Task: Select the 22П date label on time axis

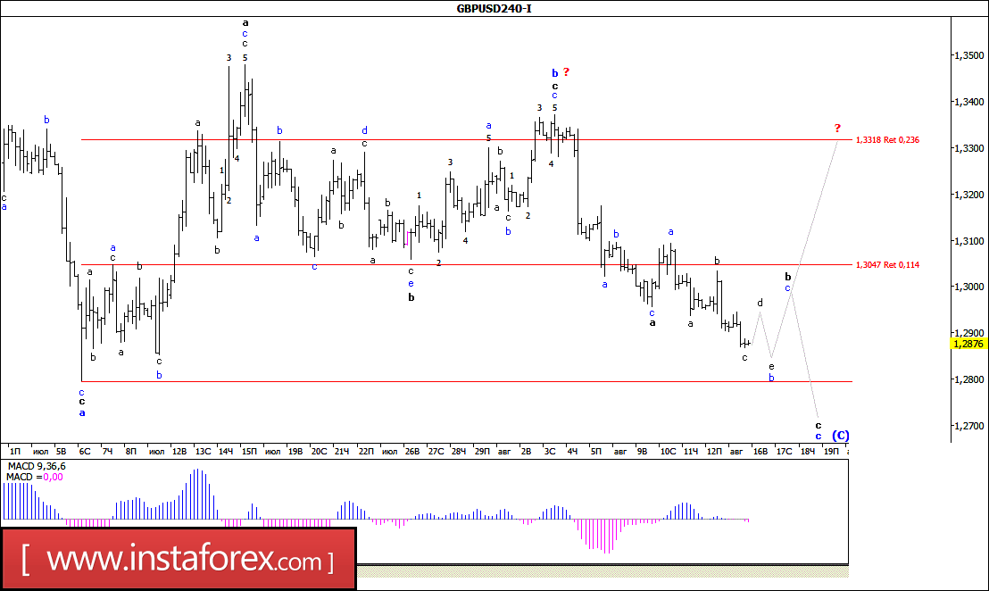Action: pos(366,452)
